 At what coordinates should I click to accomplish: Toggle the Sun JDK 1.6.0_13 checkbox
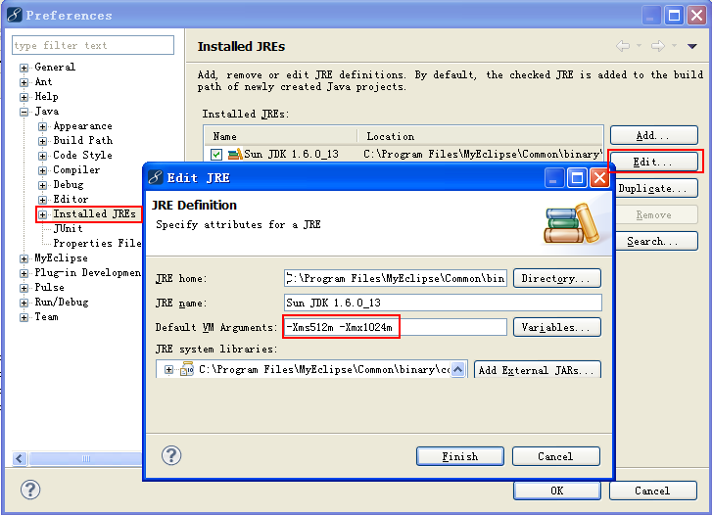[216, 155]
